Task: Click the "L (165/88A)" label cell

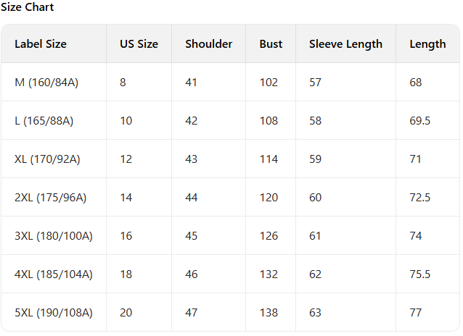Action: coord(44,121)
